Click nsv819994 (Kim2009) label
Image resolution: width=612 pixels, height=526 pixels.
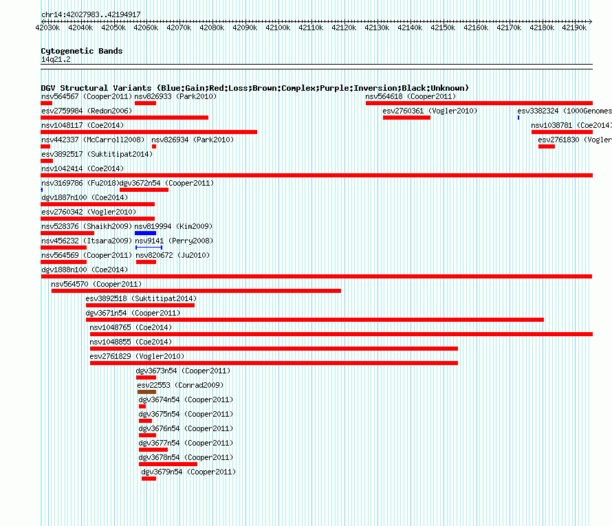[173, 226]
